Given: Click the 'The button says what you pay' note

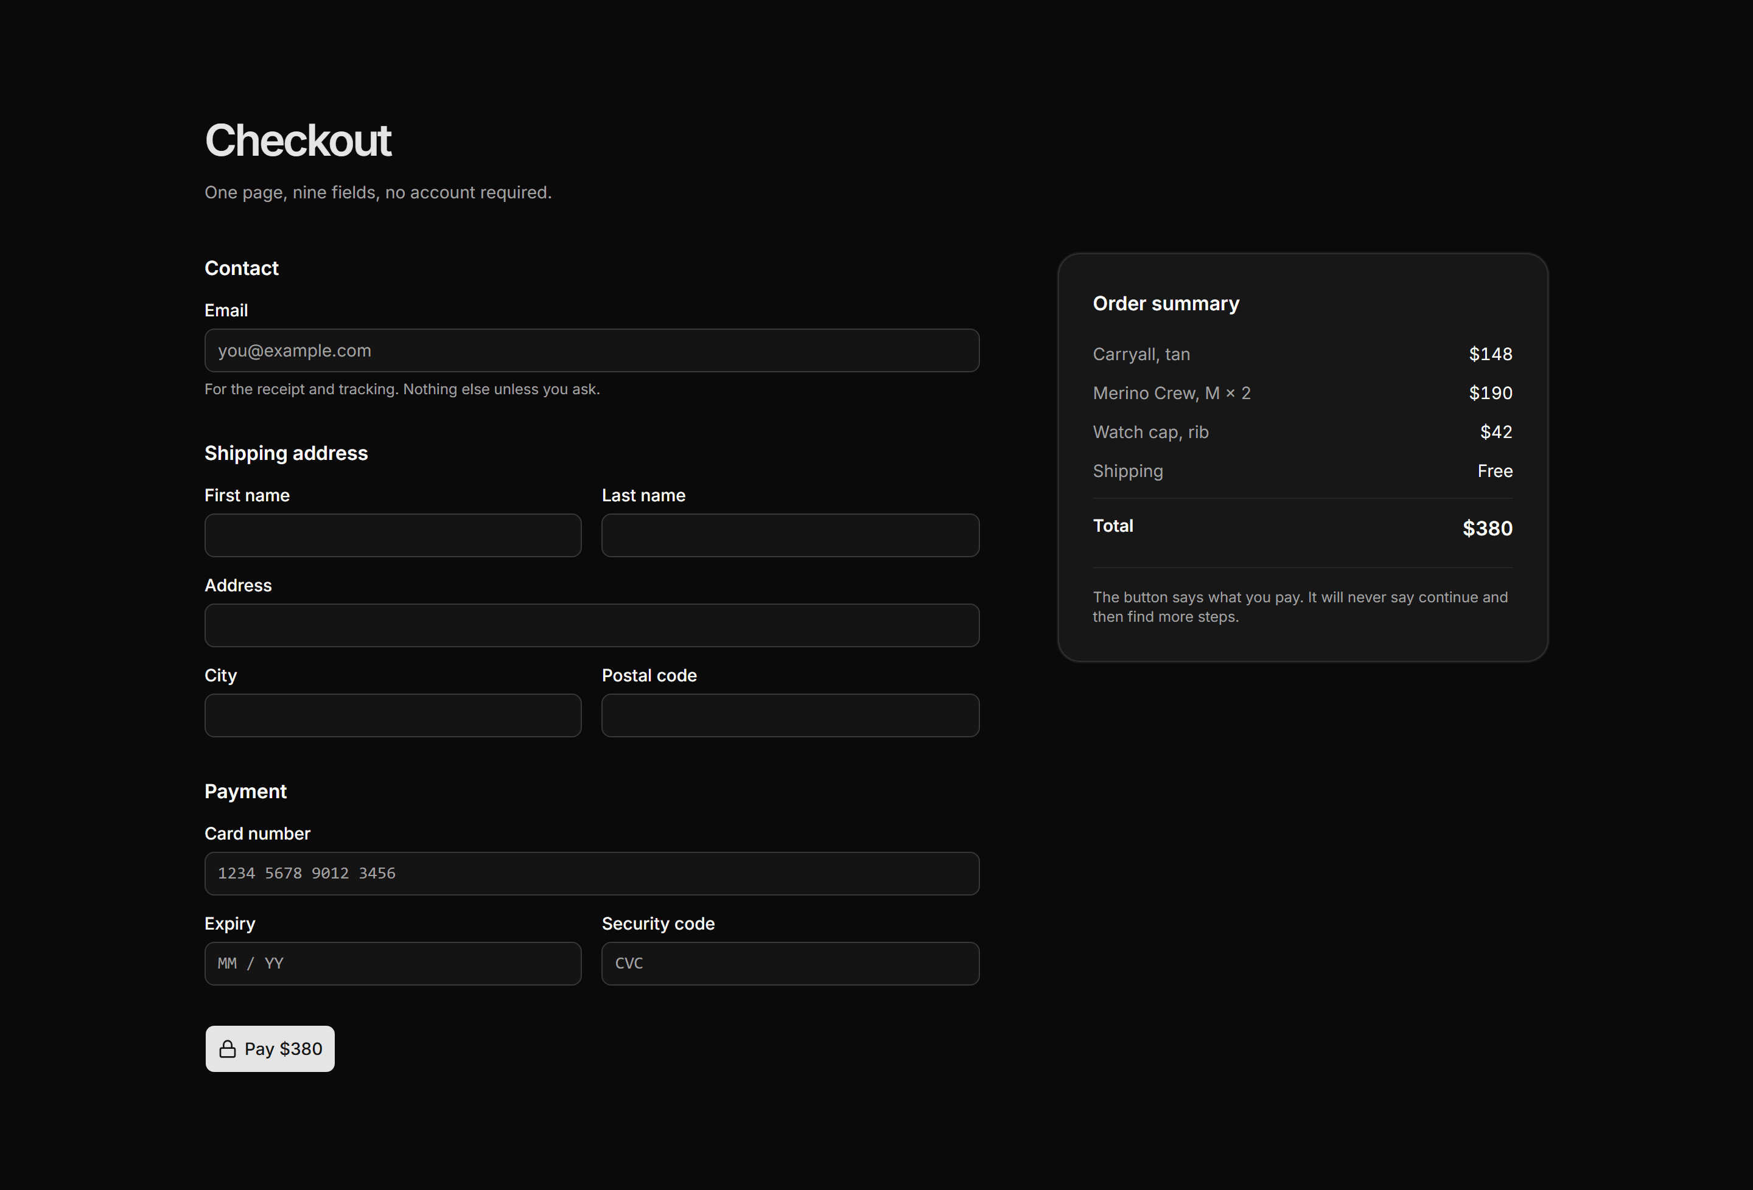Looking at the screenshot, I should [1300, 607].
